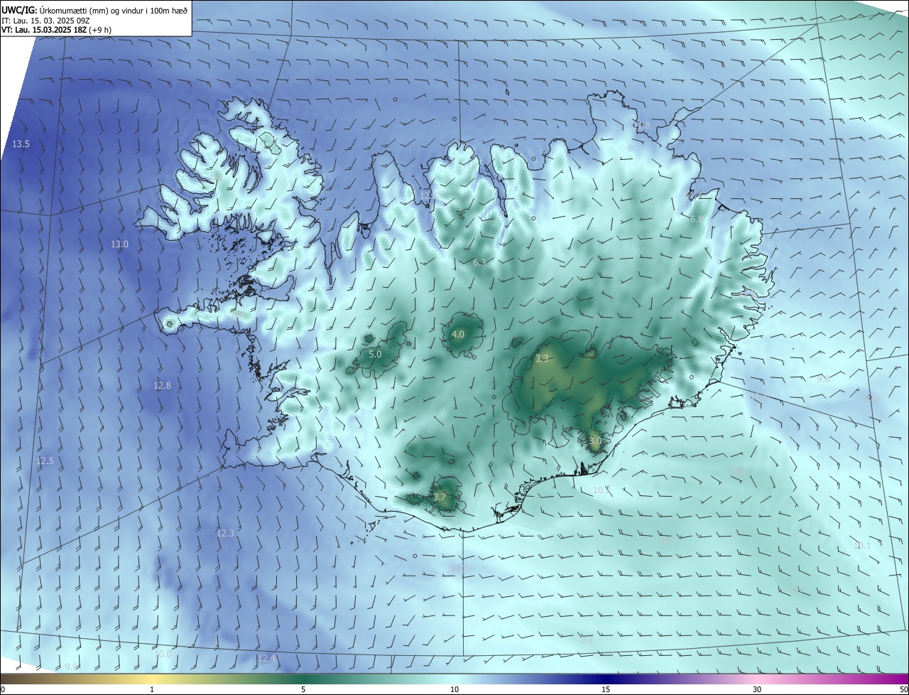Click the initial time line 'IT: Lau. 15. 03. 2025 09Z'
This screenshot has width=909, height=695.
(45, 21)
